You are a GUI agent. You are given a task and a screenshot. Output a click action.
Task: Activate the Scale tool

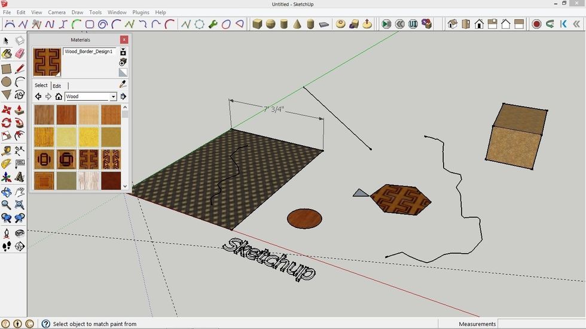pos(7,136)
